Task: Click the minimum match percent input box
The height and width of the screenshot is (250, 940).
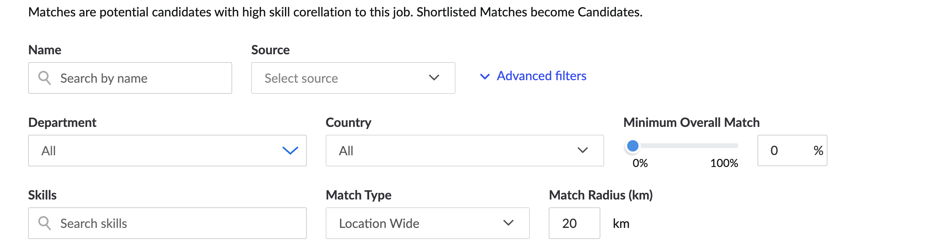Action: coord(792,151)
